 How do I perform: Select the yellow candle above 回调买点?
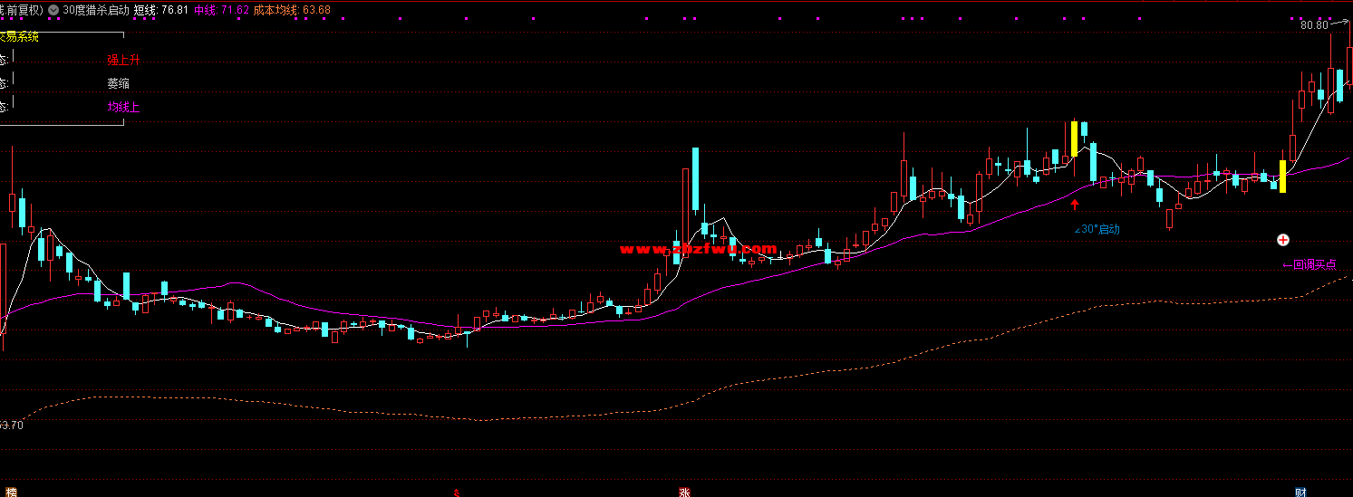[1282, 176]
